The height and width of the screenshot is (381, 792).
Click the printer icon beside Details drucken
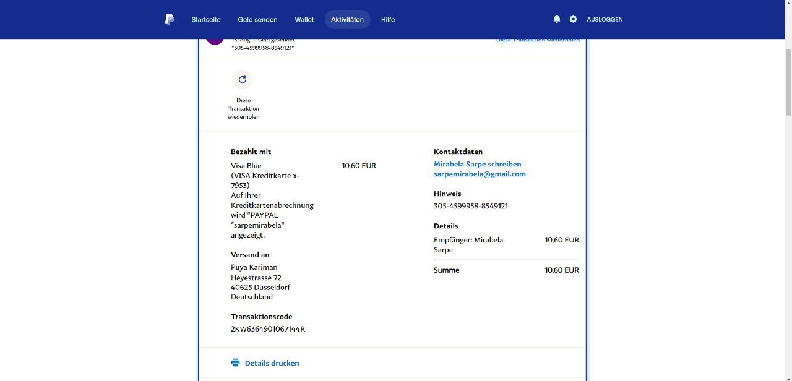point(235,363)
